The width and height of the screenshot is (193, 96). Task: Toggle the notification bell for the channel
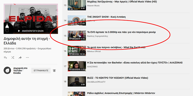pyautogui.click(x=54, y=71)
